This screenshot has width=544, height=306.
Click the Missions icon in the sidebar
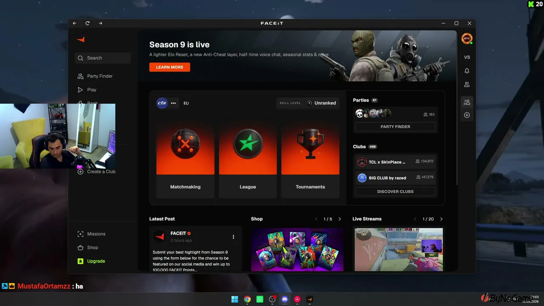click(80, 234)
